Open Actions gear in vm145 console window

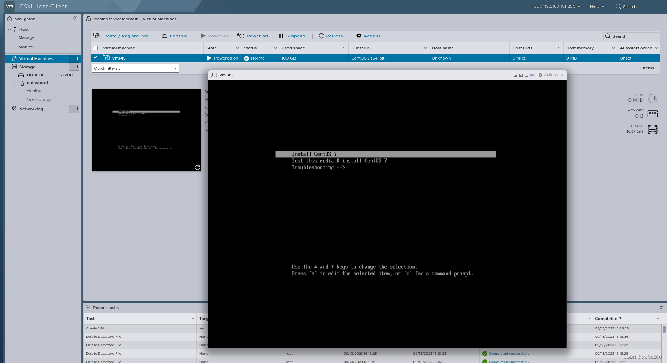point(548,75)
